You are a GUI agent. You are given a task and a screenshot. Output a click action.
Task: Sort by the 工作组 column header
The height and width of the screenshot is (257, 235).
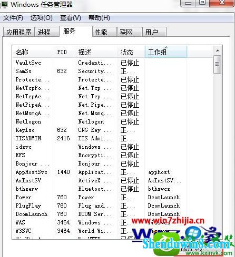166,52
